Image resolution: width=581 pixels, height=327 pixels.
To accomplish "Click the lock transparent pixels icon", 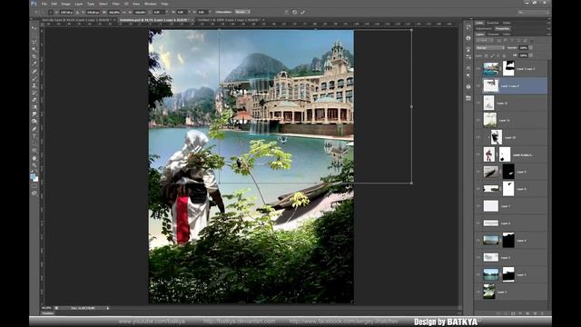I will click(487, 55).
